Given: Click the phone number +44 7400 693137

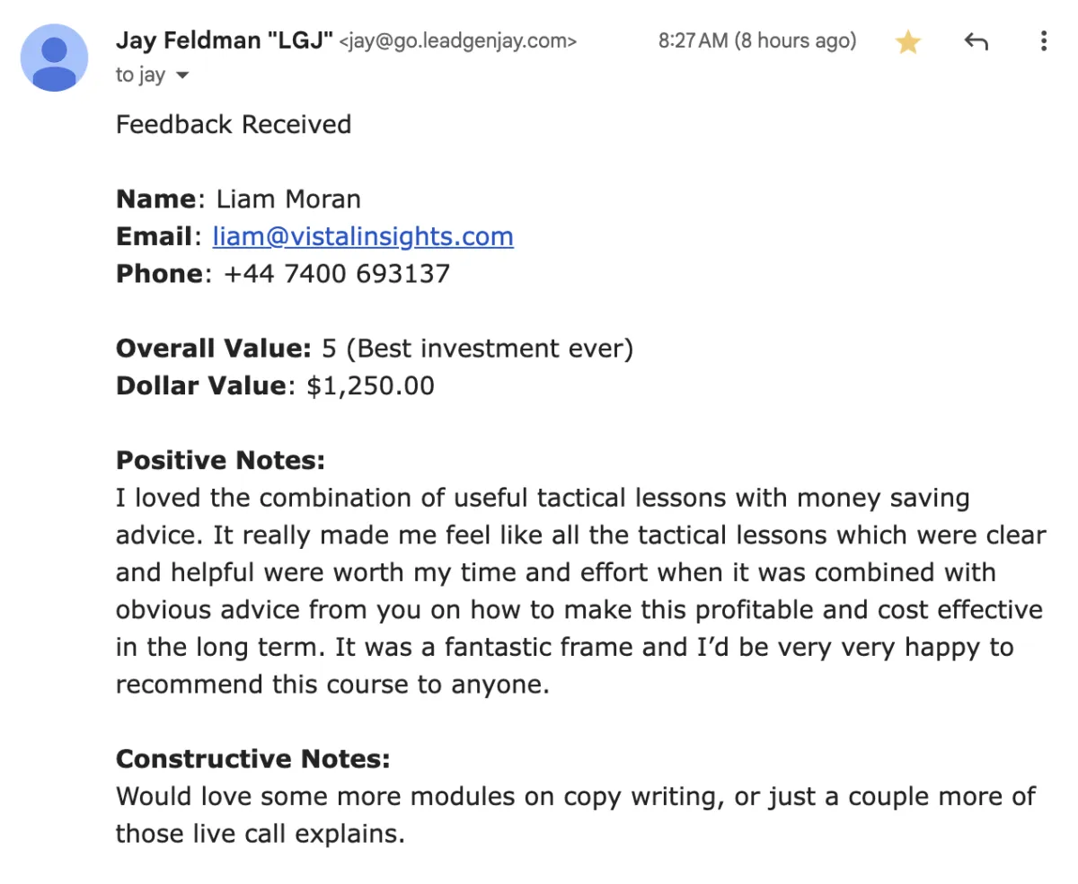Looking at the screenshot, I should pyautogui.click(x=336, y=273).
